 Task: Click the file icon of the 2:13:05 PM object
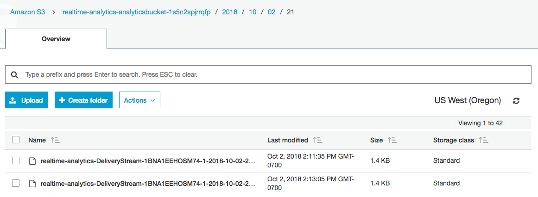tap(32, 184)
